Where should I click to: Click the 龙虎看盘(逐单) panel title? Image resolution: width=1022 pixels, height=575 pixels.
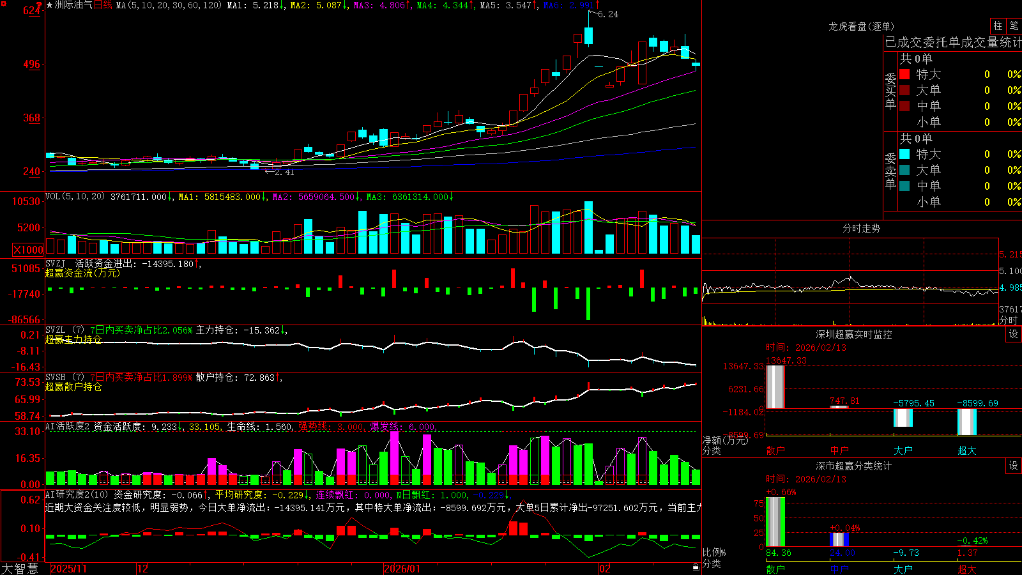click(x=861, y=26)
